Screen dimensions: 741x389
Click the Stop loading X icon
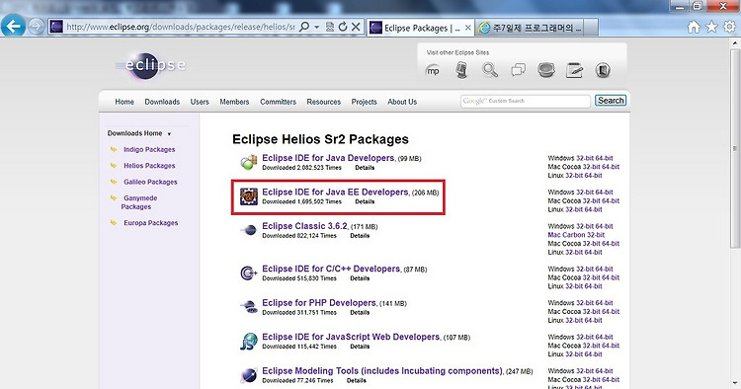click(356, 27)
